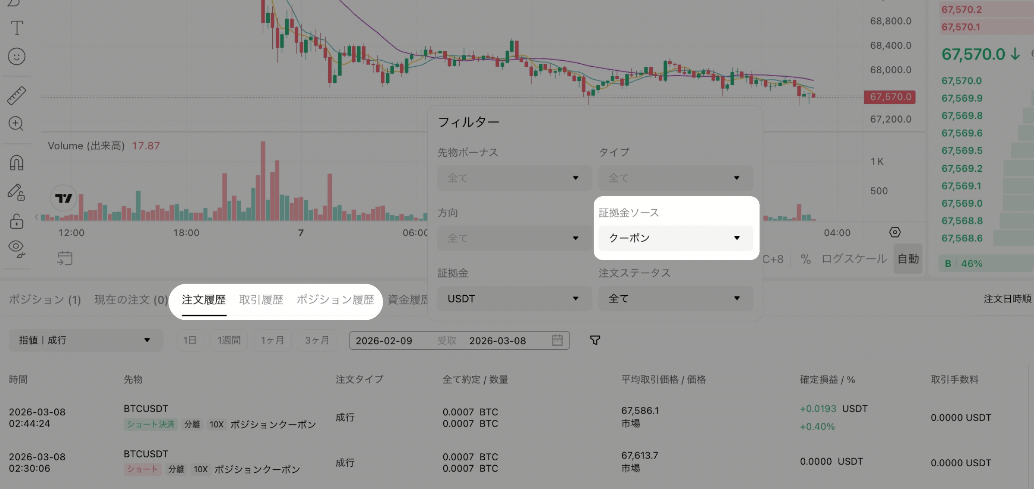
Task: Open 証拠金 dropdown showing USDT
Action: (x=514, y=298)
